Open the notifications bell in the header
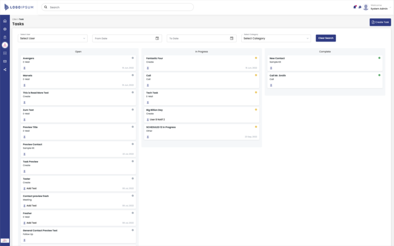This screenshot has width=394, height=246. point(355,7)
